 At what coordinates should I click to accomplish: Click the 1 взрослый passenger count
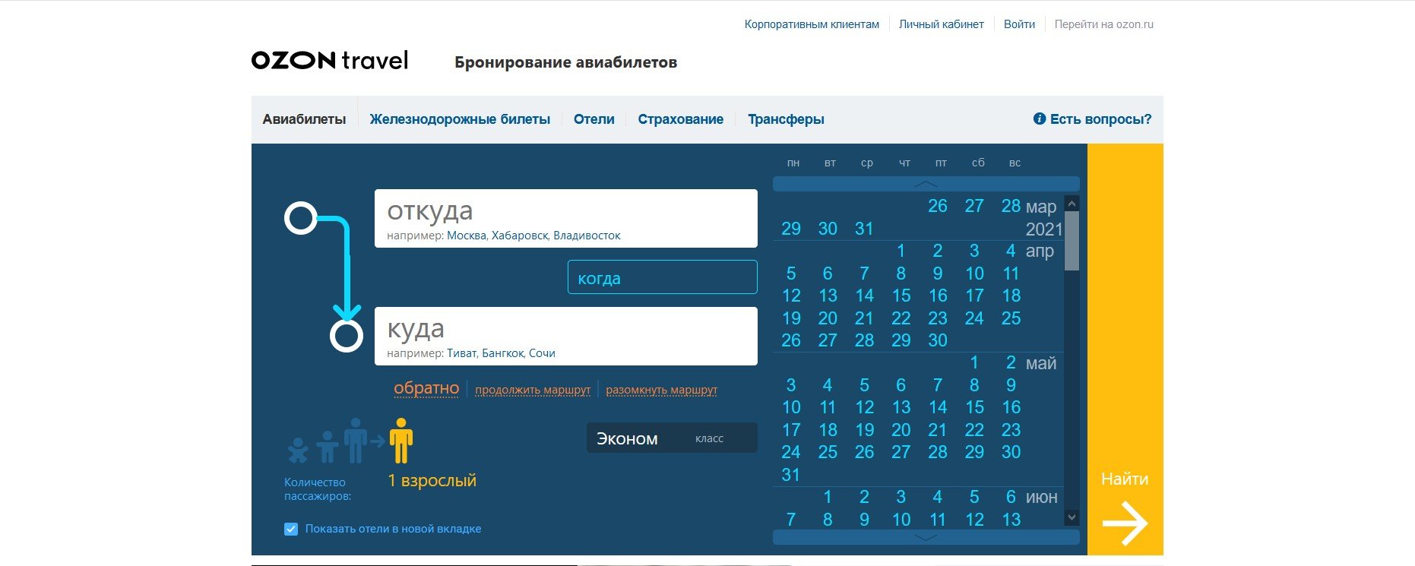[432, 480]
